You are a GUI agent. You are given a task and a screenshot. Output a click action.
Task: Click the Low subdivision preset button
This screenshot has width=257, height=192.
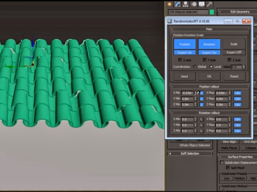click(x=226, y=178)
